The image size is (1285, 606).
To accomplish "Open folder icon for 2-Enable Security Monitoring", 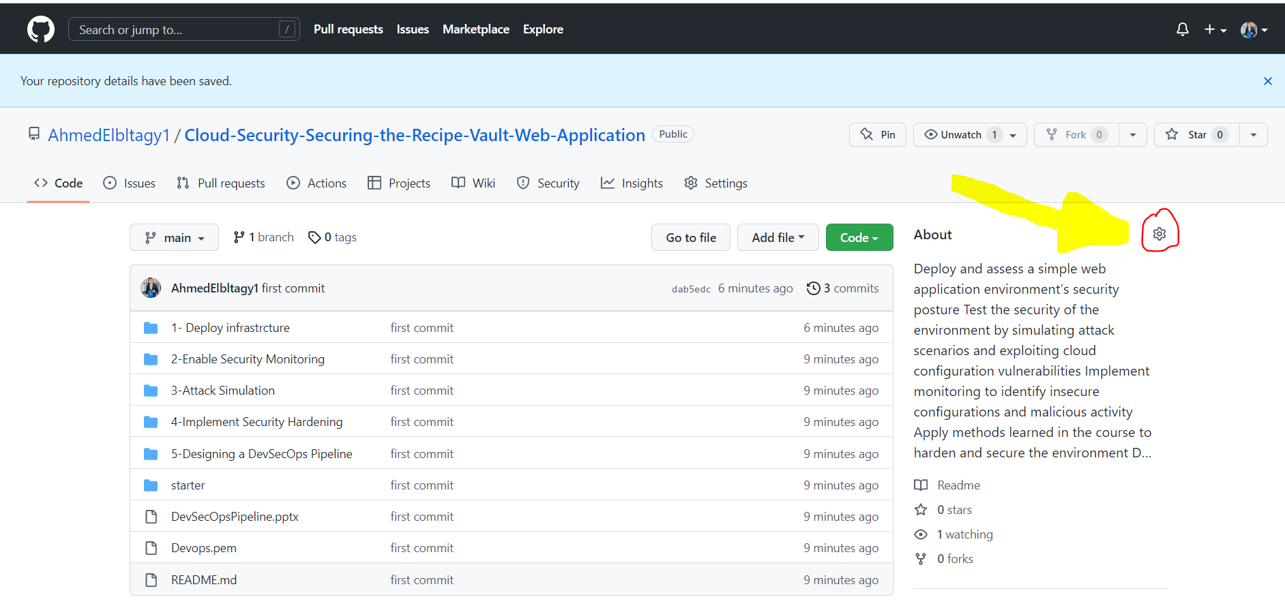I will [151, 359].
